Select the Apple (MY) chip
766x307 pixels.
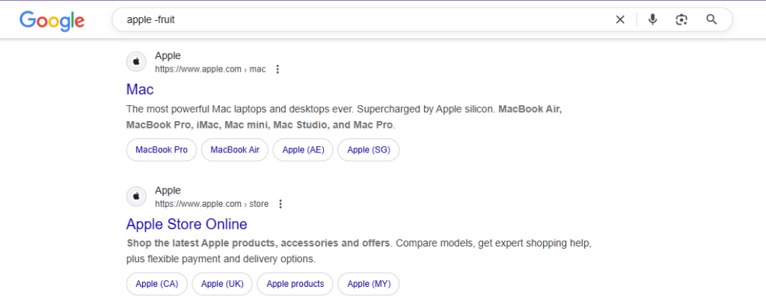coord(369,284)
